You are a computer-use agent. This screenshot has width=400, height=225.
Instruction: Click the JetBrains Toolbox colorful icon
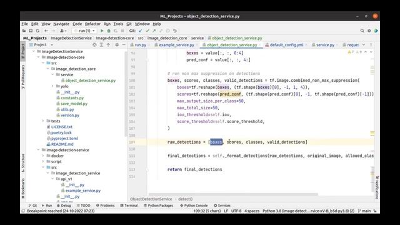pyautogui.click(x=376, y=31)
